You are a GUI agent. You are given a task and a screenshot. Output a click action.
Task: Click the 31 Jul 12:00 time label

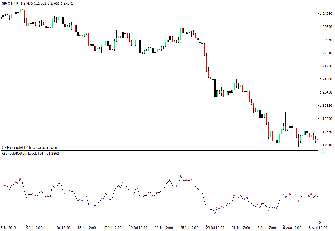tap(241, 228)
